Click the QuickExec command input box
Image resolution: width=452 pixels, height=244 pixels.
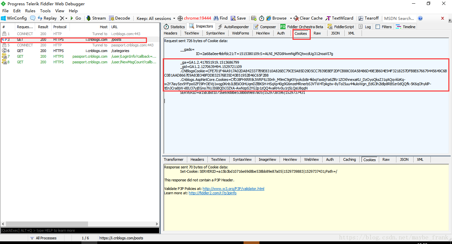point(80,230)
